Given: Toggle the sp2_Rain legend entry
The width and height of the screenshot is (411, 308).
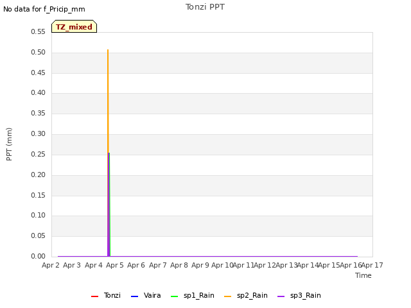Looking at the screenshot, I should pos(246,295).
